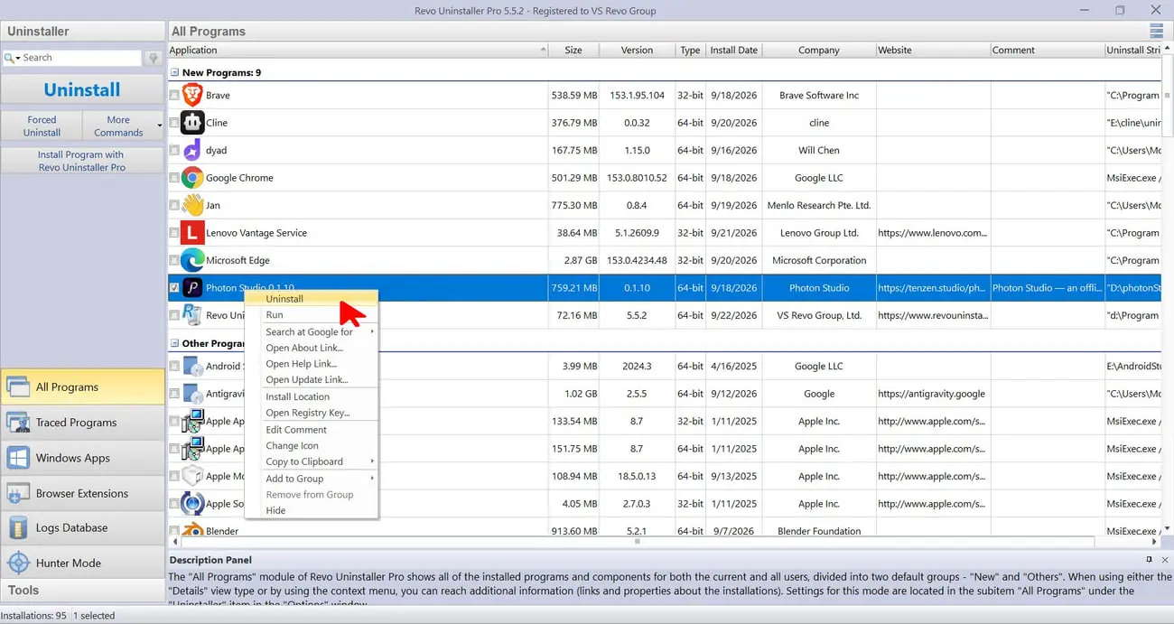This screenshot has width=1174, height=624.
Task: Click the Logs Database sidebar icon
Action: pyautogui.click(x=18, y=527)
